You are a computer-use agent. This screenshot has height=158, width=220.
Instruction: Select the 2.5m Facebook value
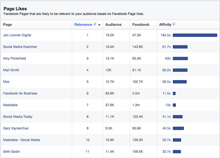(136, 93)
